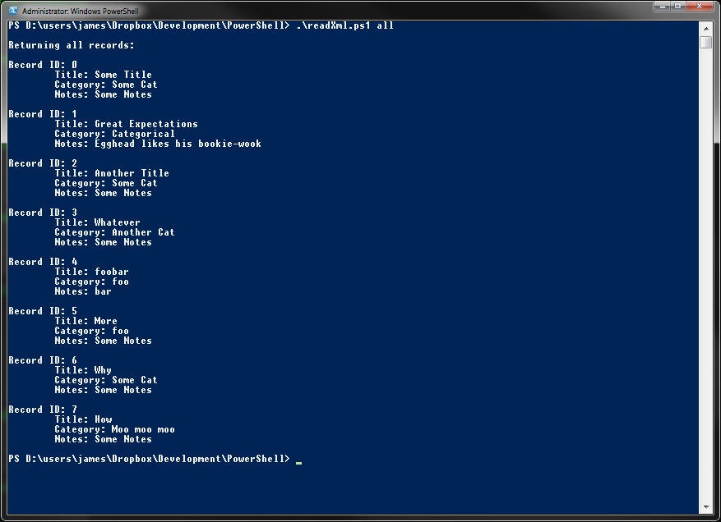Minimize the PowerShell window
Image resolution: width=721 pixels, height=522 pixels.
pyautogui.click(x=662, y=6)
